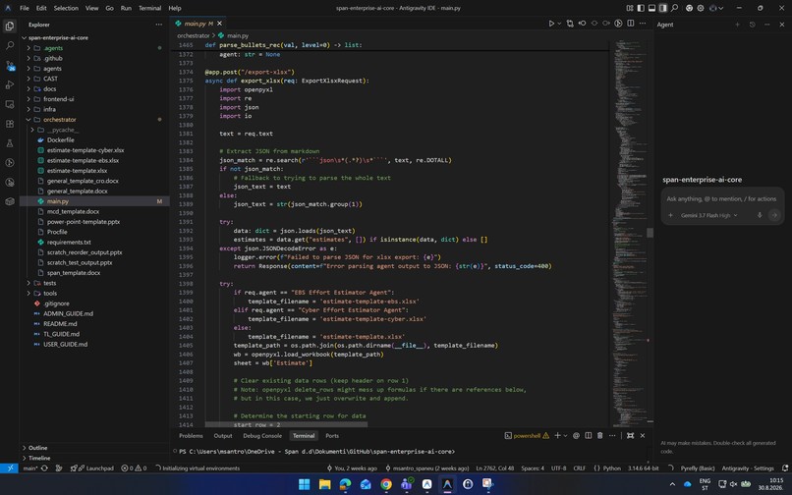Image resolution: width=792 pixels, height=495 pixels.
Task: Close the terminal panel
Action: coord(643,435)
